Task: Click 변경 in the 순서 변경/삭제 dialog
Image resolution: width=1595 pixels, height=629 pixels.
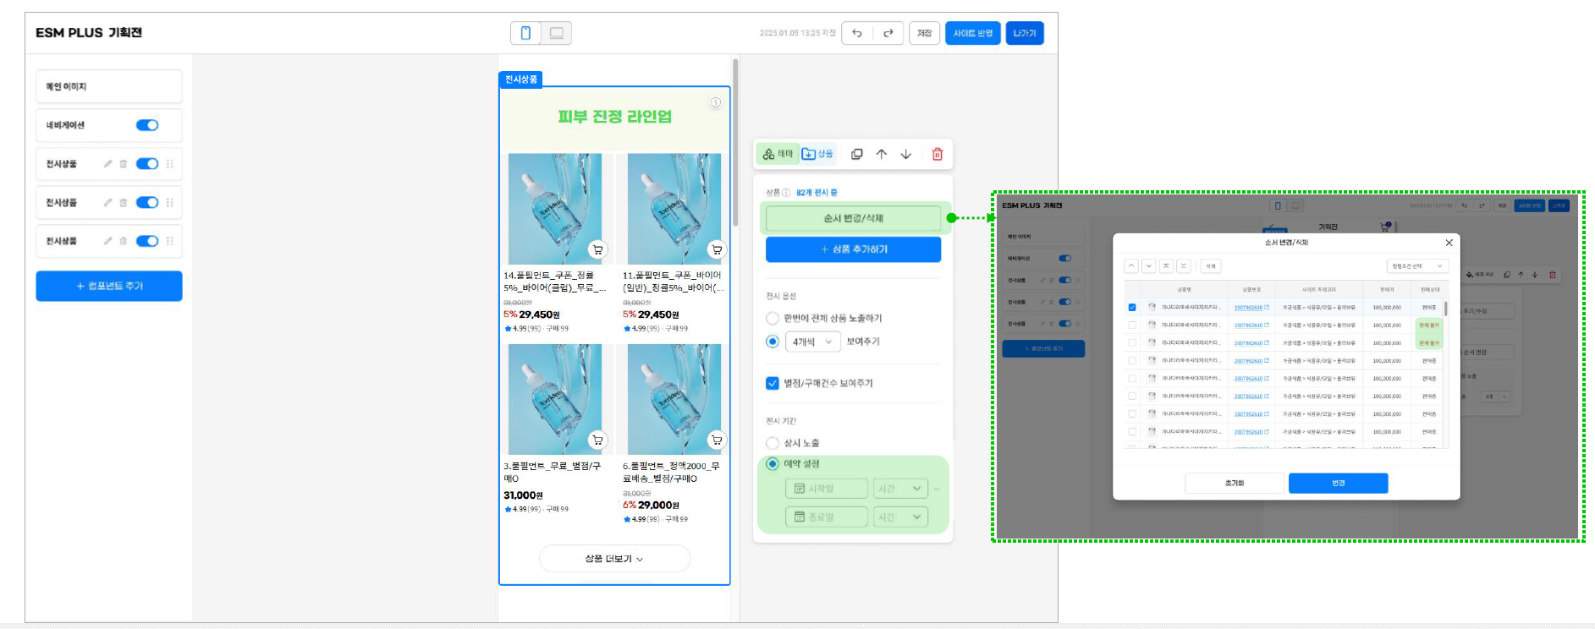Action: (x=1338, y=483)
